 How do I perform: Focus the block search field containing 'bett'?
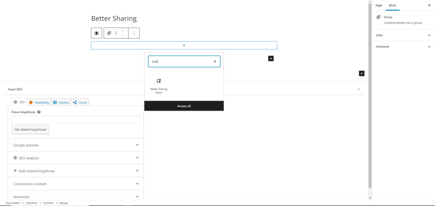(184, 61)
